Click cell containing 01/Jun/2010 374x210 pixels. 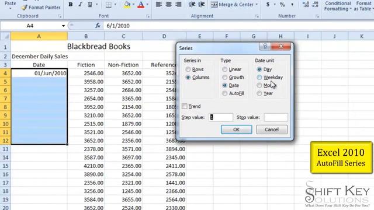point(39,73)
